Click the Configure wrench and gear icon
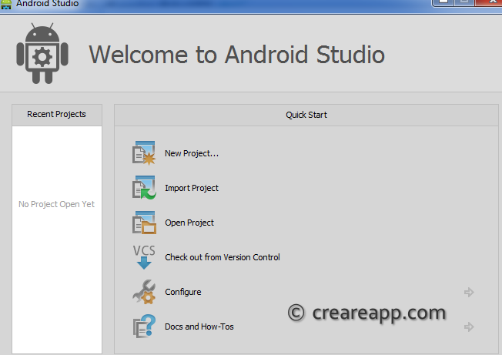Viewport: 502px width, 355px height. 144,292
